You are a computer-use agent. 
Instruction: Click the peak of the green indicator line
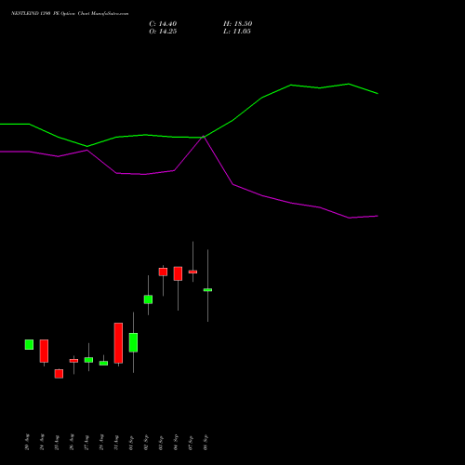[349, 84]
